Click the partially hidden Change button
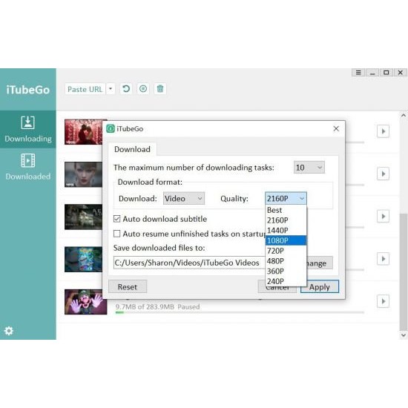This screenshot has width=408, height=408. pyautogui.click(x=320, y=263)
